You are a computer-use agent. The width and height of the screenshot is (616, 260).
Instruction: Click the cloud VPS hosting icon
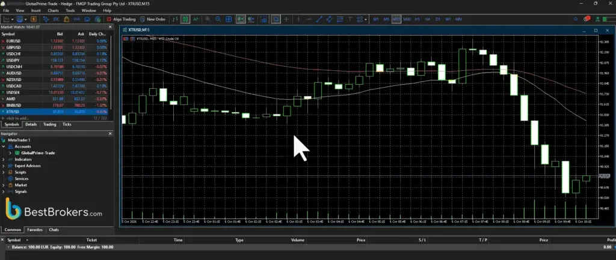click(87, 19)
